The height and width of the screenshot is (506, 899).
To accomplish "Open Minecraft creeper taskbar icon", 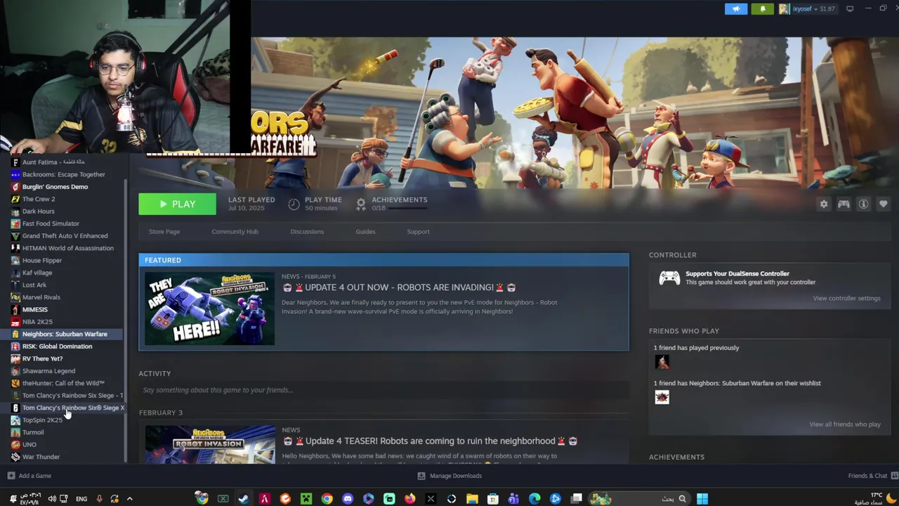I will tap(306, 499).
